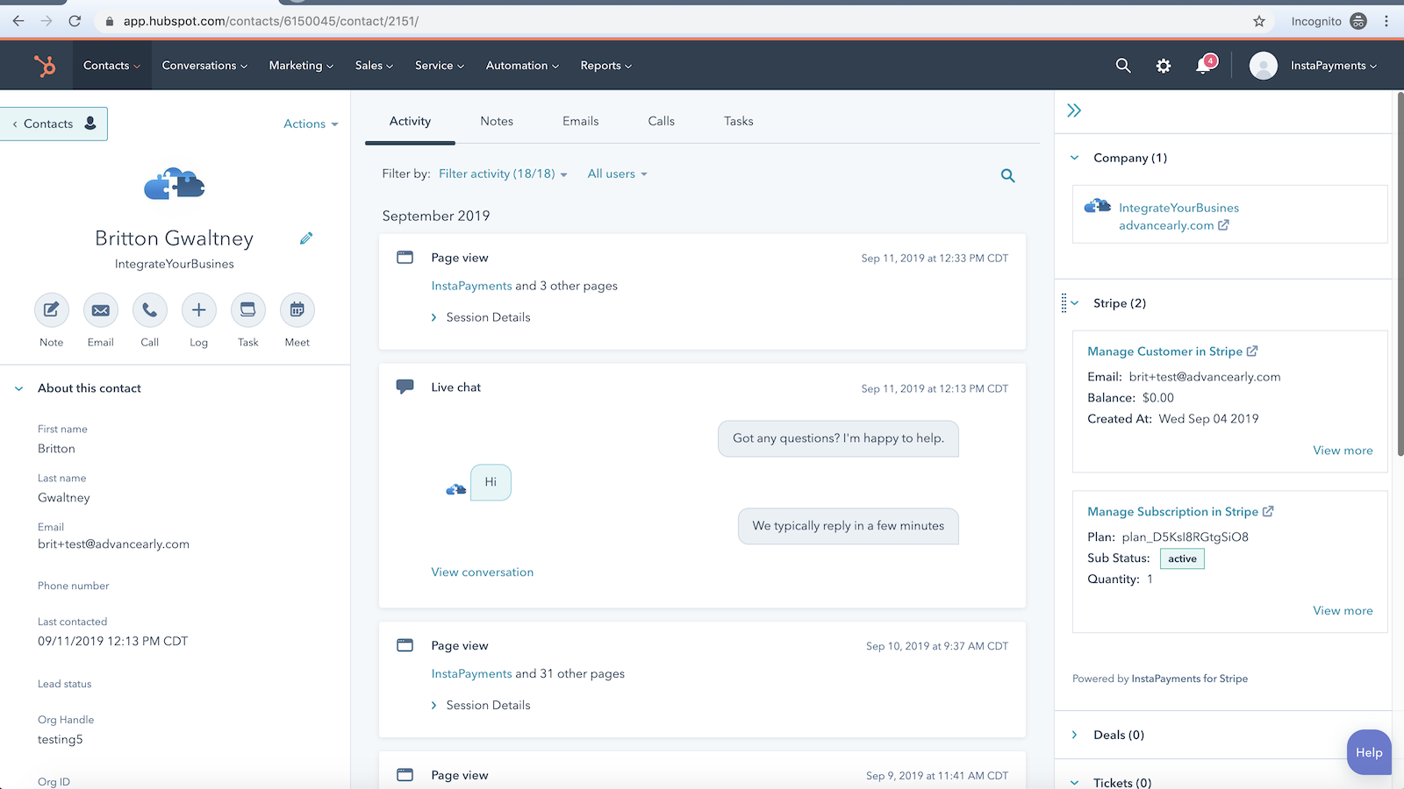Open the browser three-dot menu
Screen dimensions: 1404x789
1386,21
